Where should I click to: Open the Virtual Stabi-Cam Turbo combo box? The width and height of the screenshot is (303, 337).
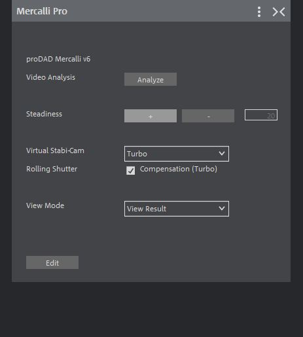177,154
